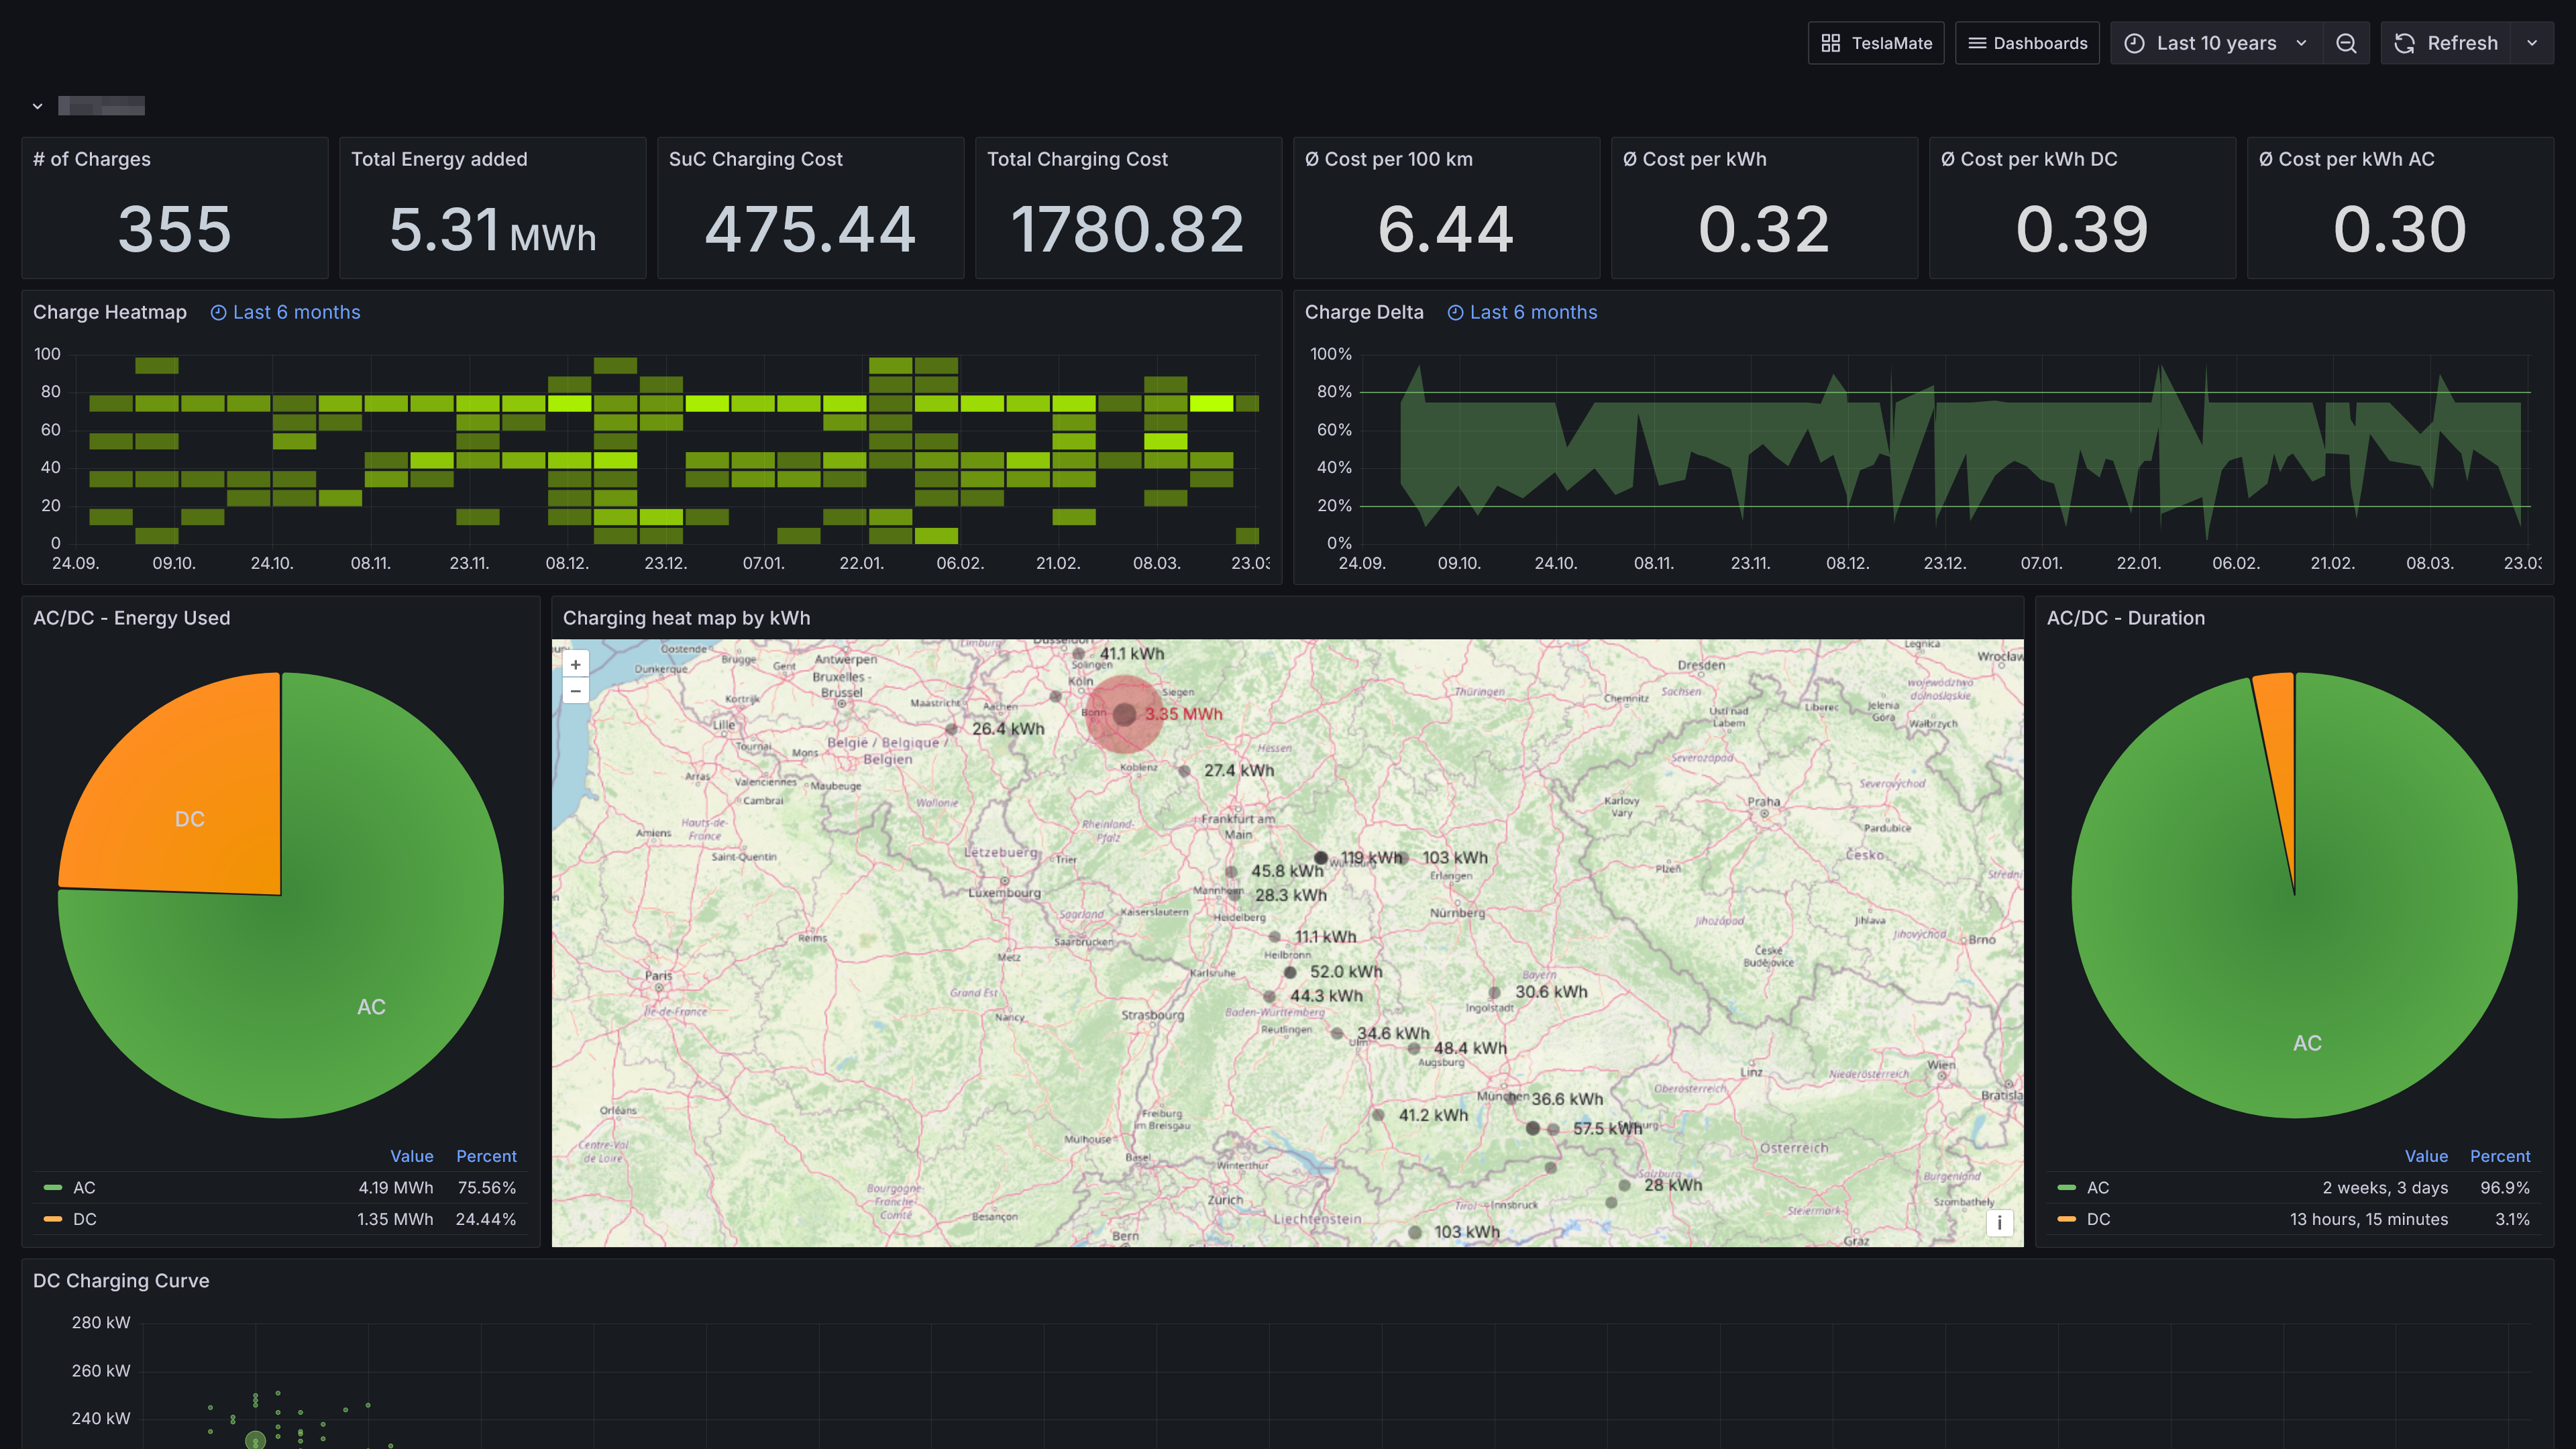The width and height of the screenshot is (2576, 1449).
Task: Toggle DC series in Energy Used legend
Action: tap(85, 1219)
